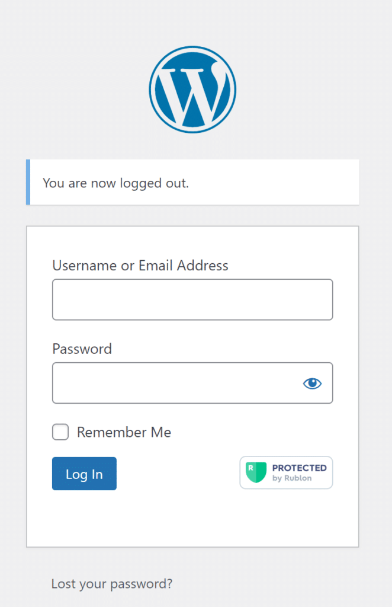The image size is (392, 607).
Task: Click the "You are now logged out" notice
Action: (193, 183)
